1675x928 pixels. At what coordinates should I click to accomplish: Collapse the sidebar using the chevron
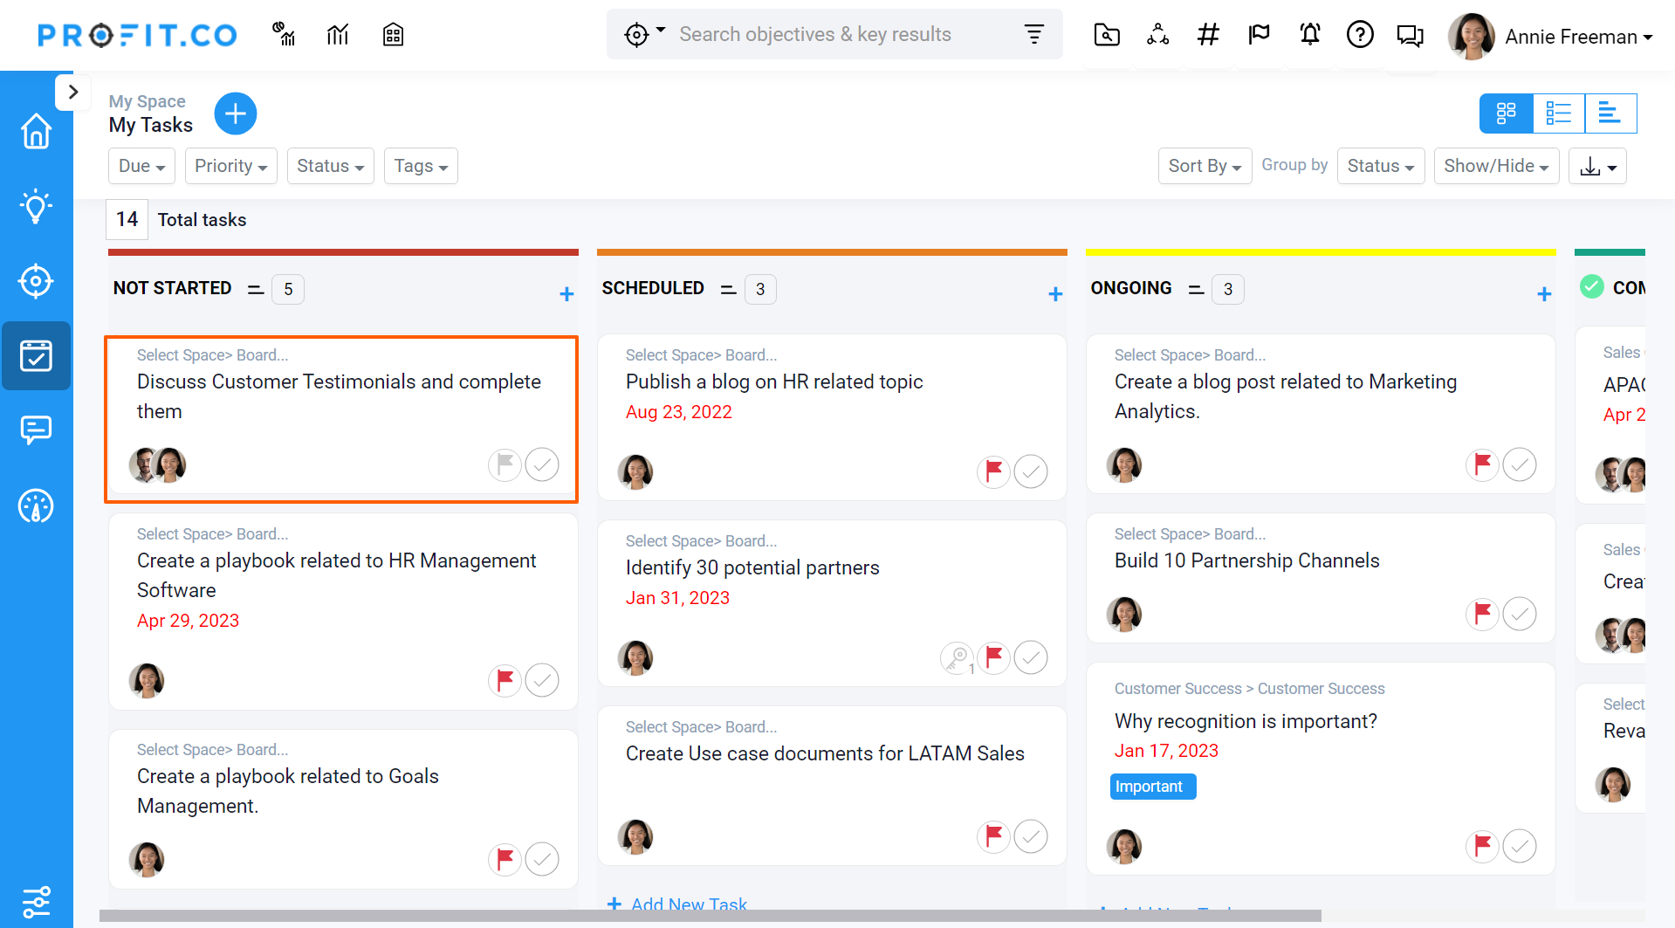coord(73,92)
